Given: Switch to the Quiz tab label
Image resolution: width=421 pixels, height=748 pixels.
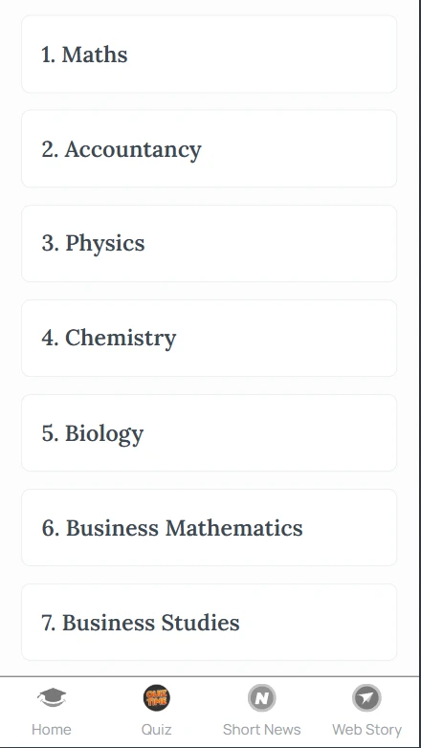Looking at the screenshot, I should tap(157, 730).
